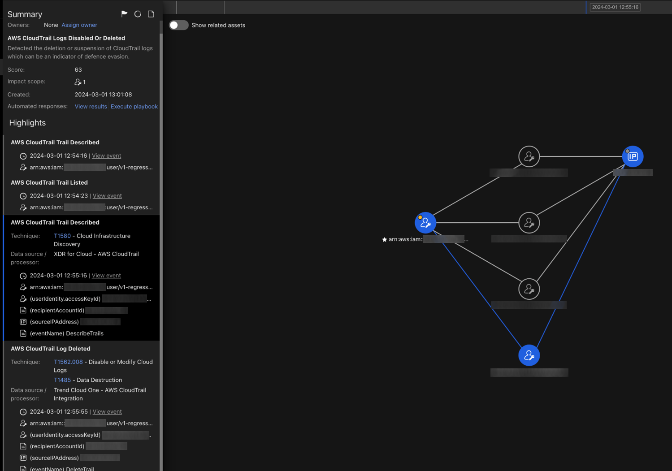Click the 2024-03-01 12:55:16 timeline marker
This screenshot has height=471, width=672.
pyautogui.click(x=615, y=7)
